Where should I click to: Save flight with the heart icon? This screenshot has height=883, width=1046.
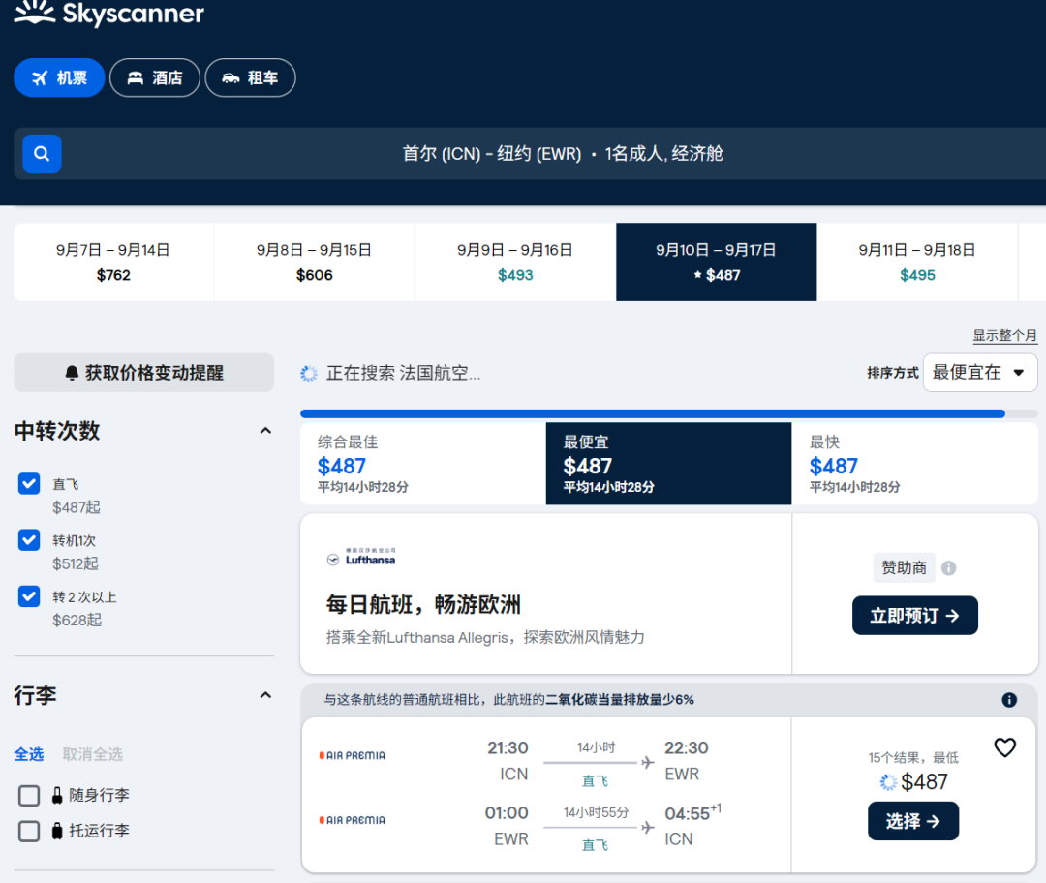[1005, 747]
